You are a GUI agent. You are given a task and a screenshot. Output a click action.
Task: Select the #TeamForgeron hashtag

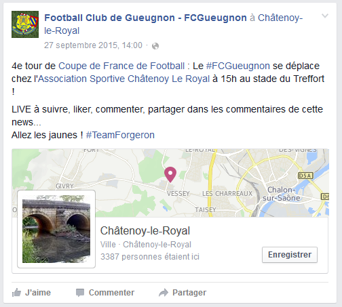point(120,135)
